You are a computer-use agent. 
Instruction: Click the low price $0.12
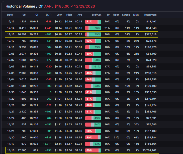tap(58, 22)
